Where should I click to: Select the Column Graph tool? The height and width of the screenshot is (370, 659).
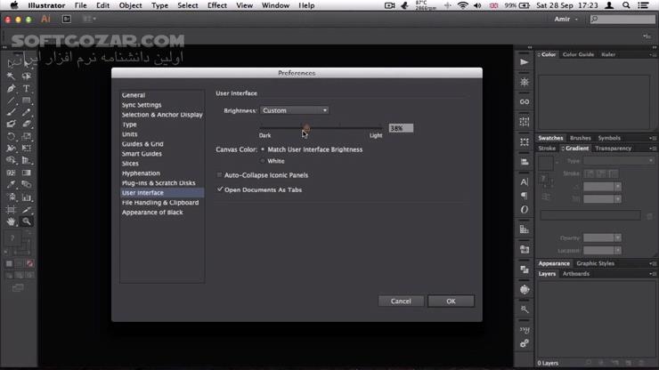coord(26,197)
